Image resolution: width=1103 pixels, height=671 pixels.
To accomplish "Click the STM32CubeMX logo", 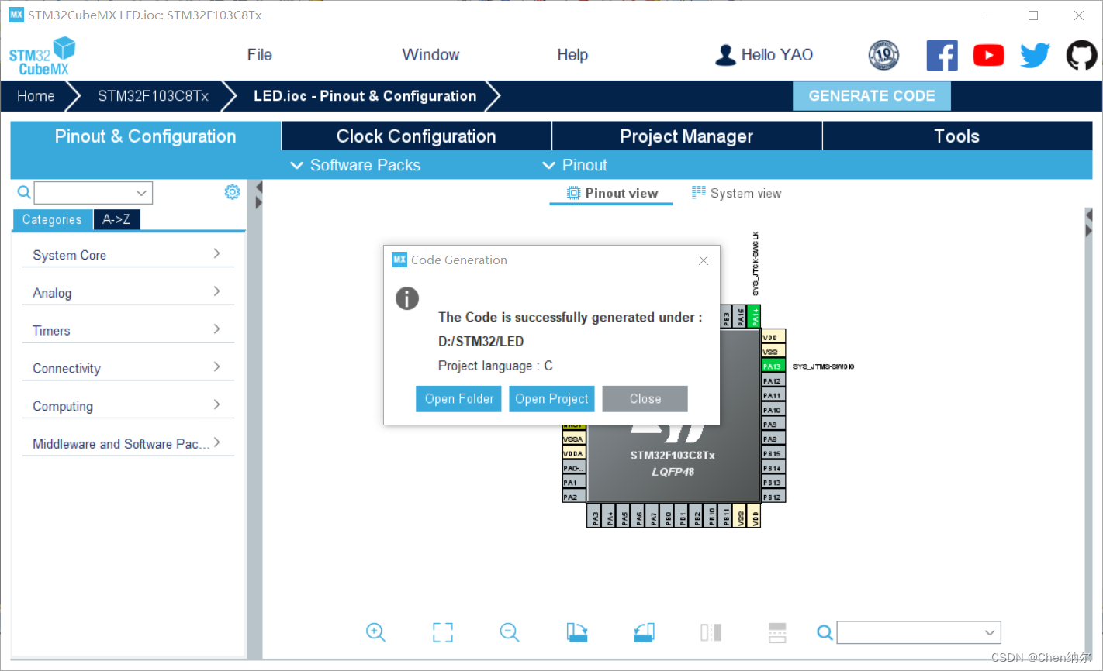I will click(42, 57).
